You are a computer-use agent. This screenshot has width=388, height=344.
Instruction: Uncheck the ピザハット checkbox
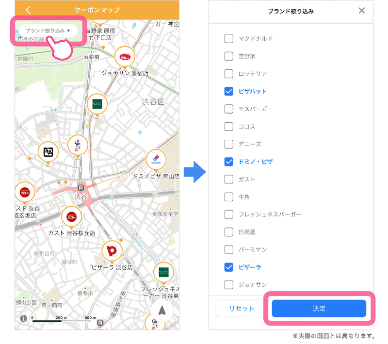[x=228, y=91]
